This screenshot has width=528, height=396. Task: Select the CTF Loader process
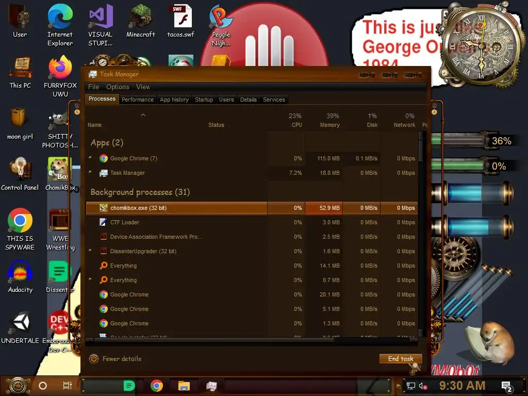[x=252, y=222]
